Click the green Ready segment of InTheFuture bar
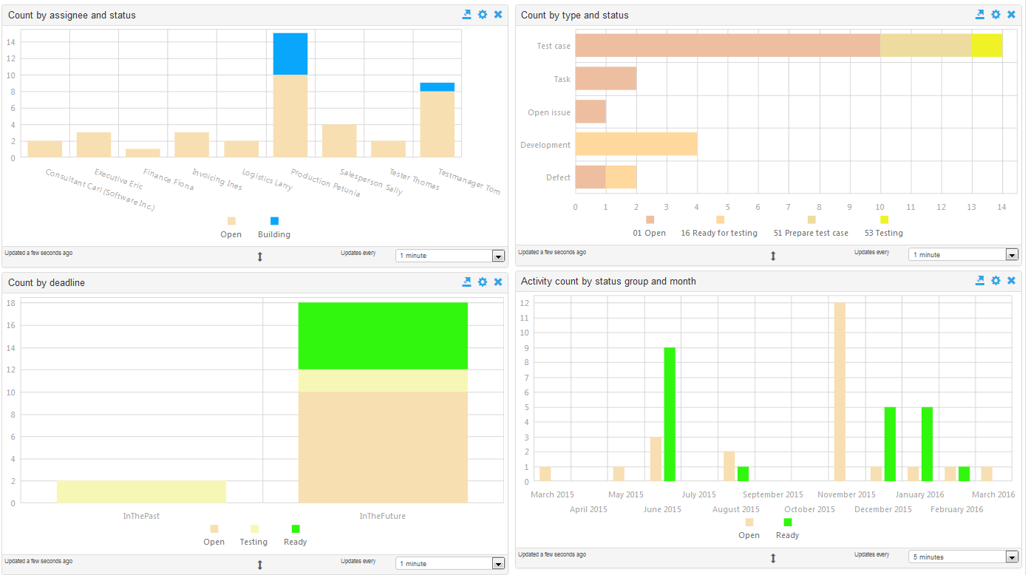The height and width of the screenshot is (575, 1028). (383, 336)
